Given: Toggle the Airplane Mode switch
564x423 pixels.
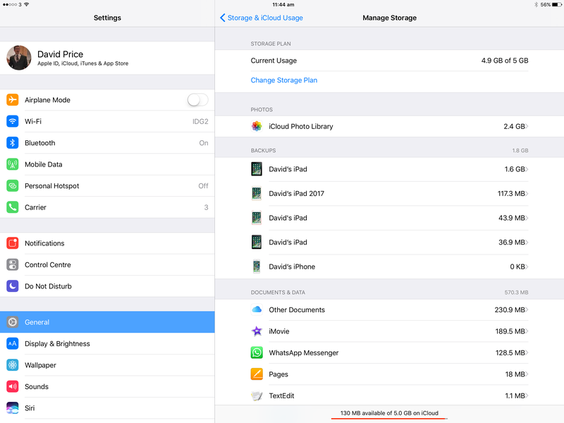Looking at the screenshot, I should 198,99.
